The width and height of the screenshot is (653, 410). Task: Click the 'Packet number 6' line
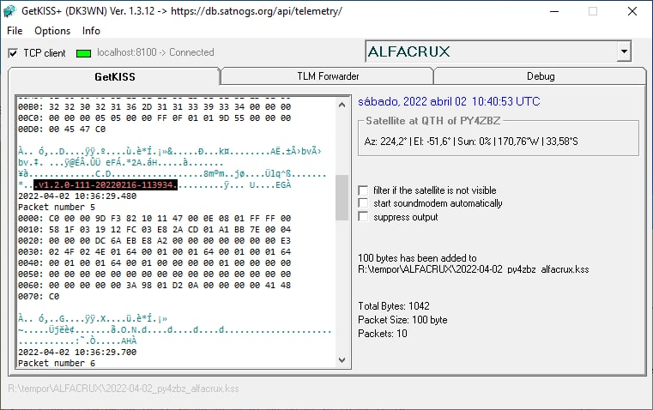[57, 364]
